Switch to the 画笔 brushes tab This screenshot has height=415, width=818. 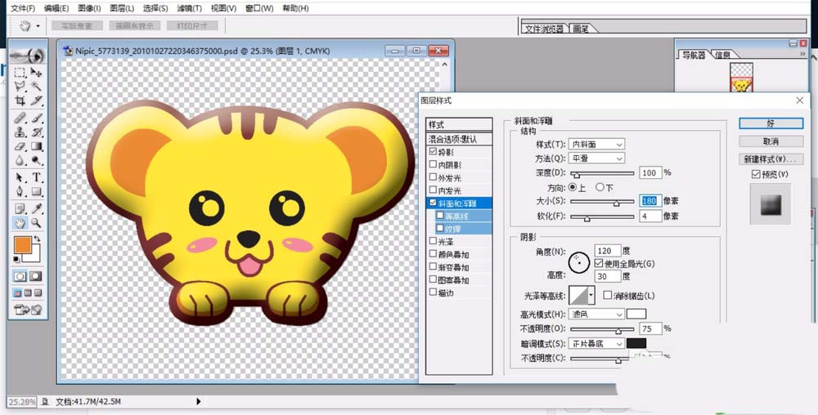pyautogui.click(x=581, y=29)
